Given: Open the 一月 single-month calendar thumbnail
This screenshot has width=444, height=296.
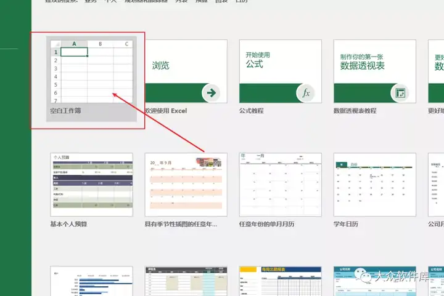Looking at the screenshot, I should (281, 185).
